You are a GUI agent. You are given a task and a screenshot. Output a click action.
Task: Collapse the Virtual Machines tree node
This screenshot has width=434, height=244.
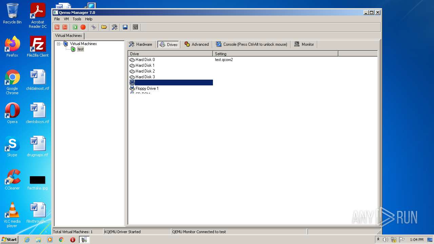tap(59, 44)
